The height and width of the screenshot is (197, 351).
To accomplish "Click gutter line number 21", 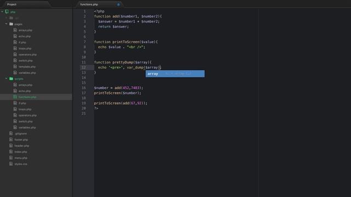I will (84, 113).
